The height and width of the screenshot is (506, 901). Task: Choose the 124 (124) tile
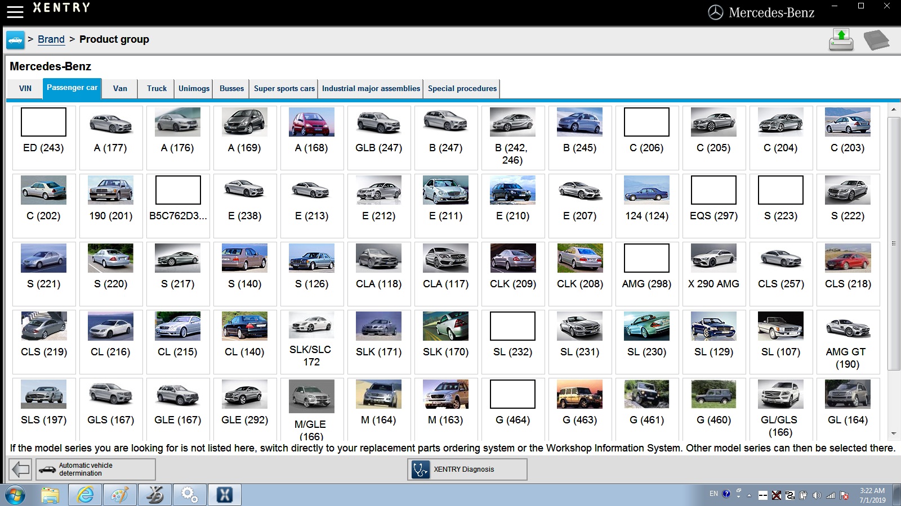[647, 206]
